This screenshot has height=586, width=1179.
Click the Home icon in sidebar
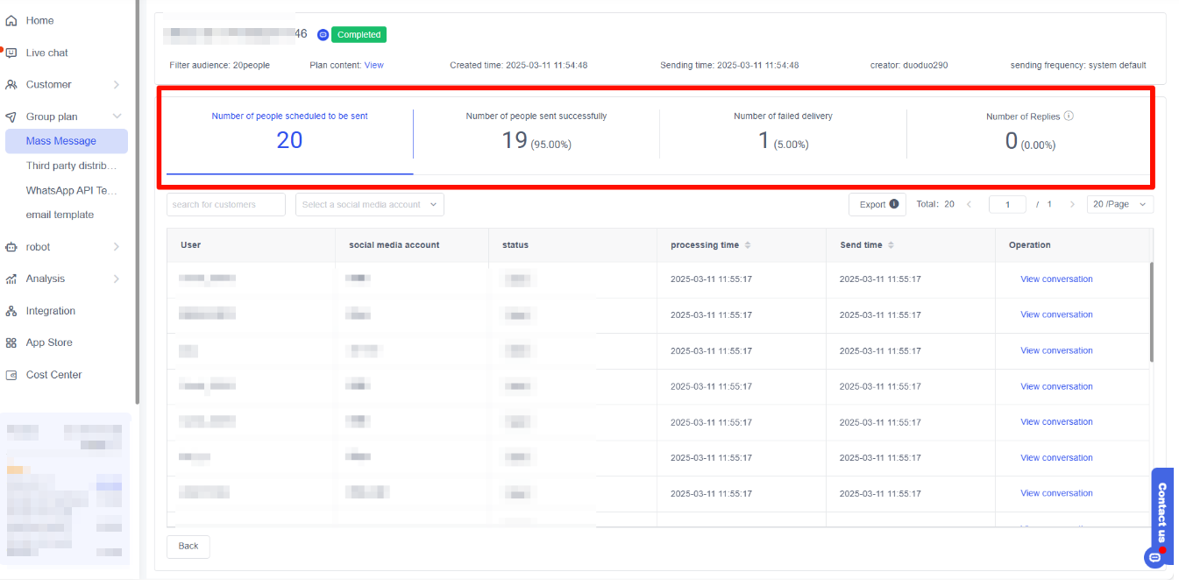(x=11, y=20)
